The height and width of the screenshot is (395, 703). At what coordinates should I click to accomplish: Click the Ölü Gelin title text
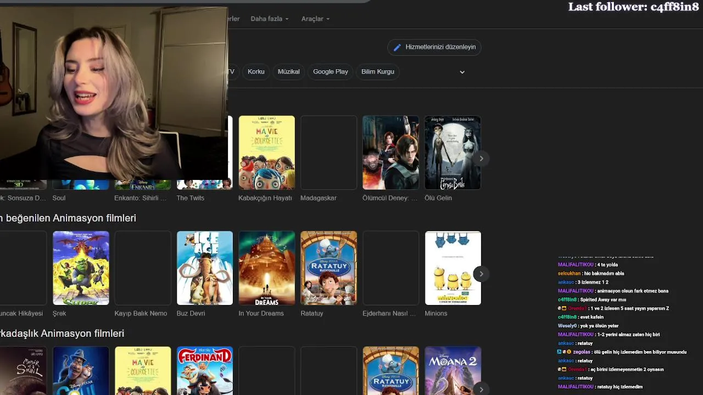click(x=438, y=198)
